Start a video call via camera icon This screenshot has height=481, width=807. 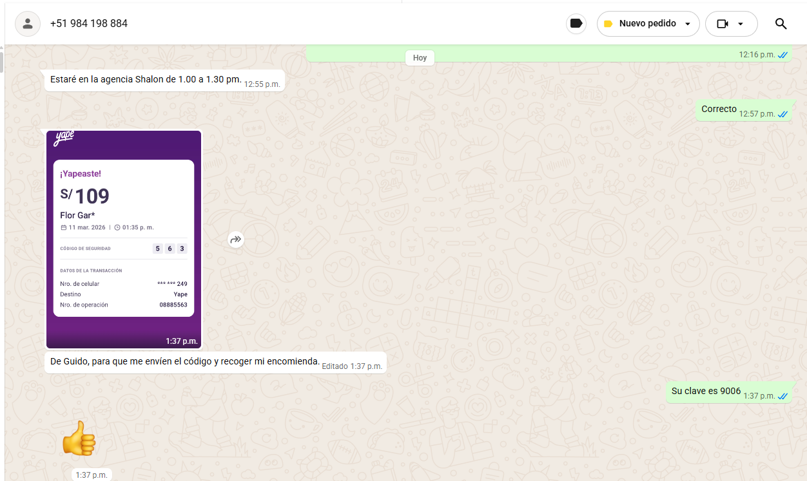(723, 24)
